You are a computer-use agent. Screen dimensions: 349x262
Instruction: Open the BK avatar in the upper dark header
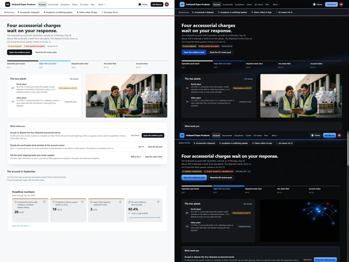(341, 4)
